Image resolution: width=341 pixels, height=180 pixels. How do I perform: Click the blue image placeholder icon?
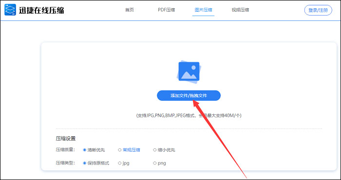click(189, 72)
